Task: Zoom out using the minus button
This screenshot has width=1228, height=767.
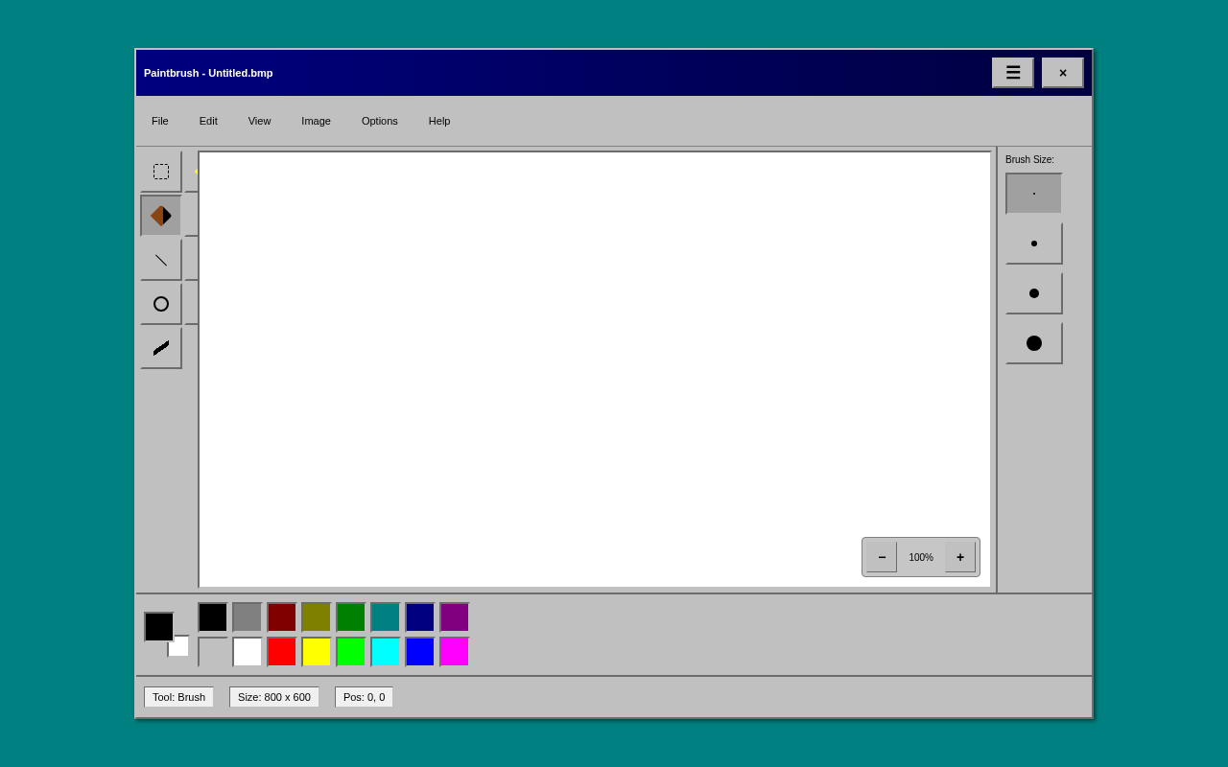Action: 880,556
